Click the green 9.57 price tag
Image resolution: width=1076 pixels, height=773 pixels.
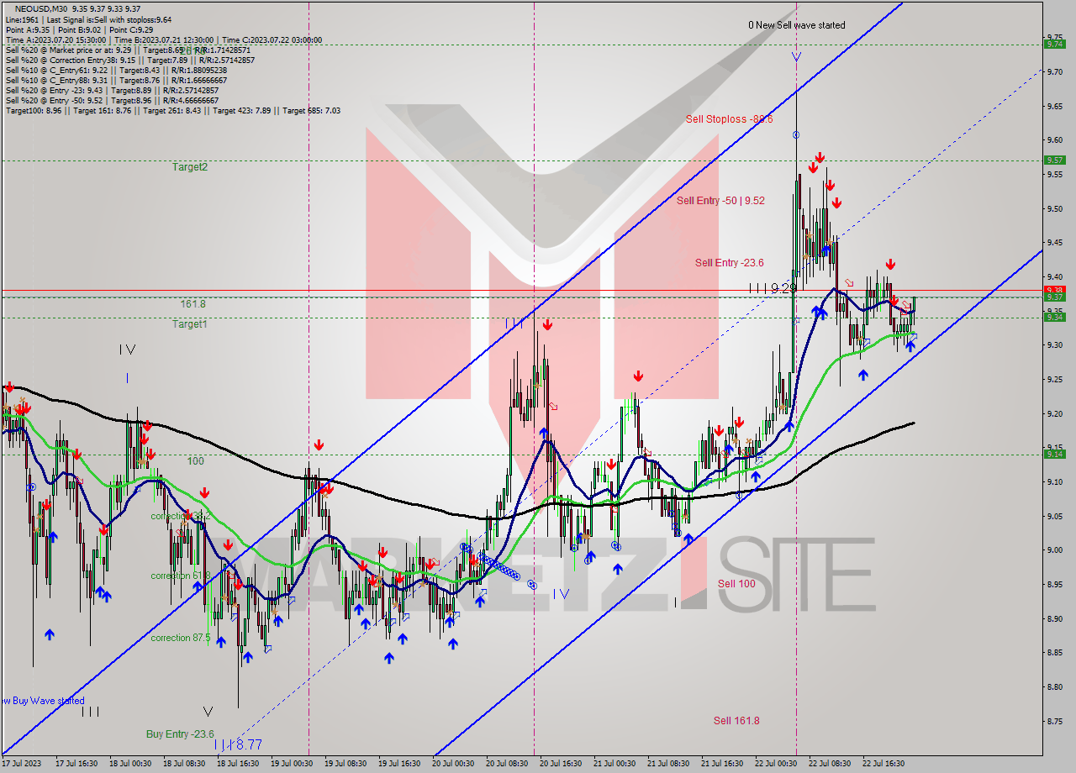click(1055, 160)
